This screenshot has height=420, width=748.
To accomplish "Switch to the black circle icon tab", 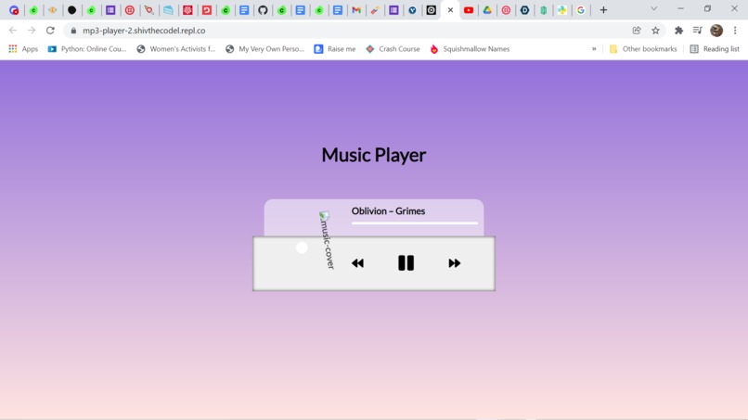I will click(x=72, y=10).
